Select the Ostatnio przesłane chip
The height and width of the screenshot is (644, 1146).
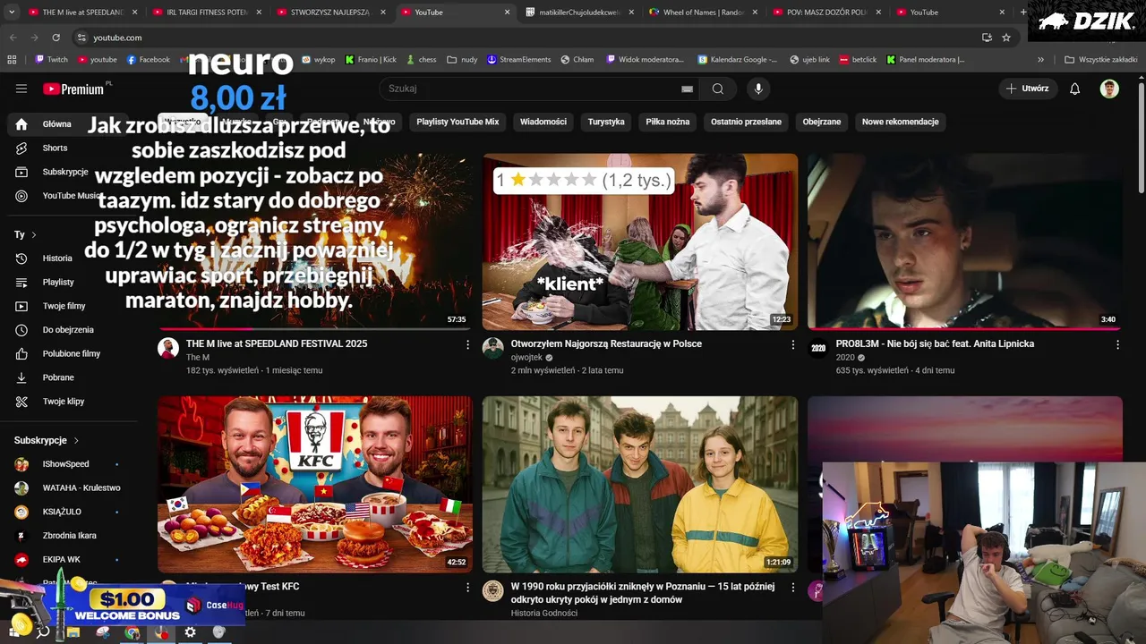[x=746, y=122]
